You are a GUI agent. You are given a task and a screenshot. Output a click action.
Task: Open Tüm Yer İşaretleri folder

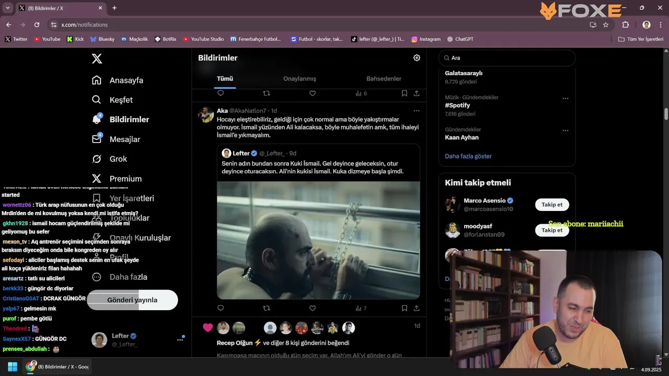pos(640,39)
